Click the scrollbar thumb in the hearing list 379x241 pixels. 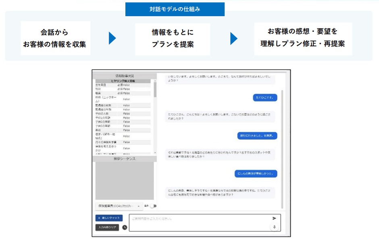(x=155, y=89)
